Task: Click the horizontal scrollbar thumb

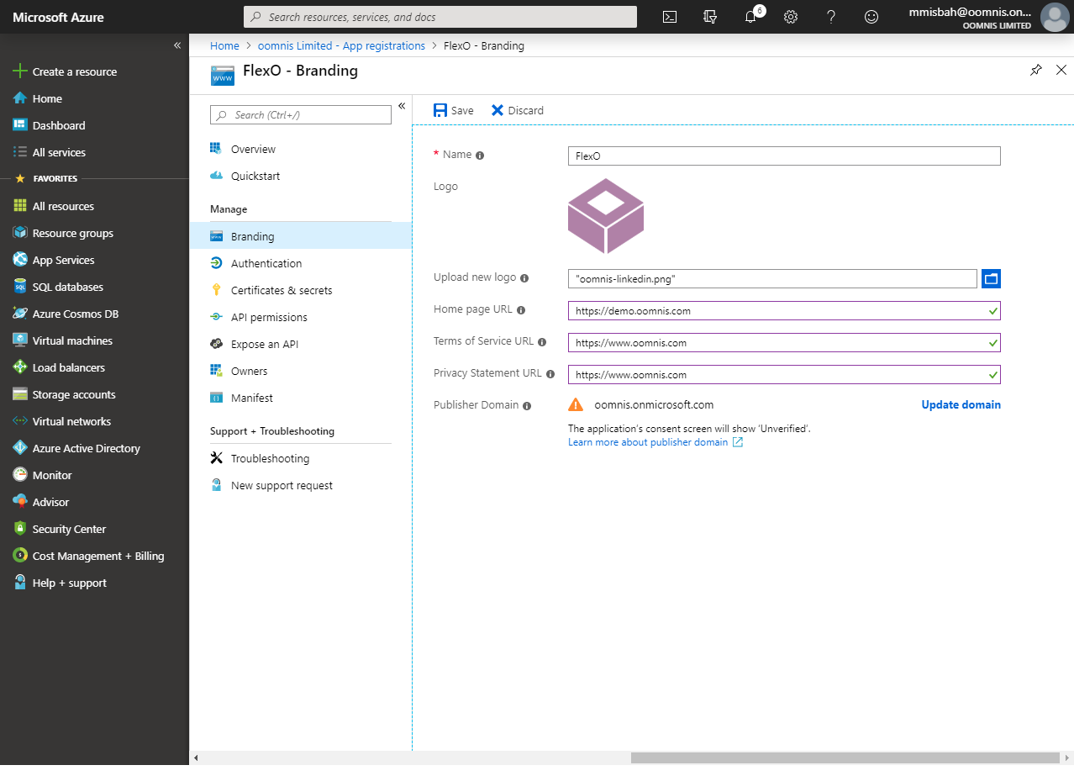Action: (x=845, y=757)
